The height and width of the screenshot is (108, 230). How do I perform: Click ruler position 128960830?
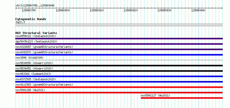click(x=164, y=10)
